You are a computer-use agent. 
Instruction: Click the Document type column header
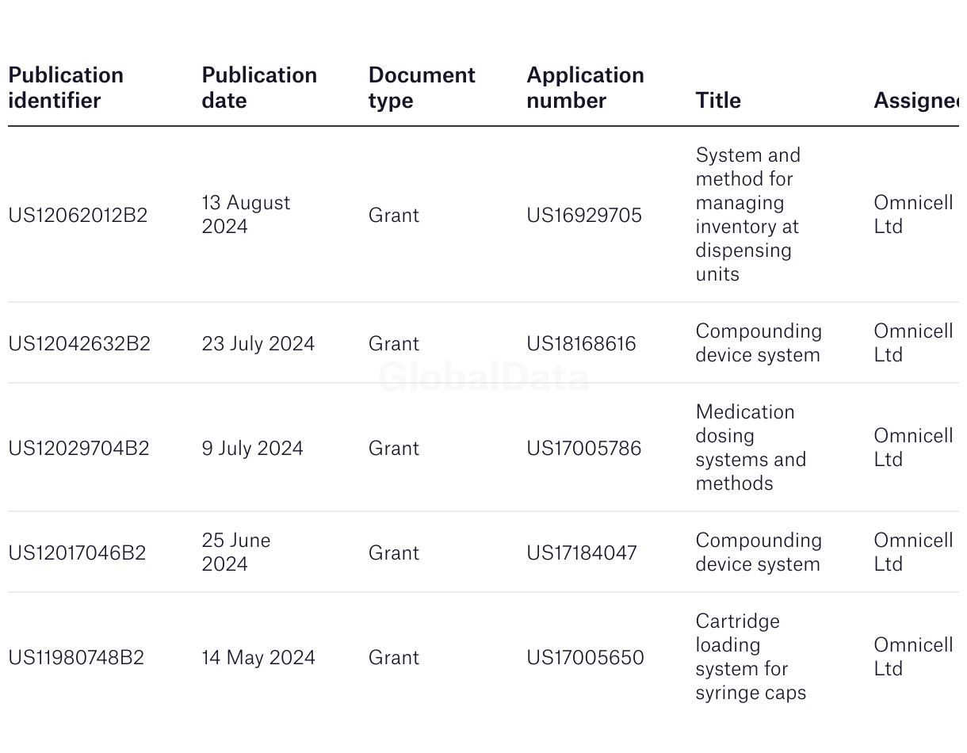point(422,87)
